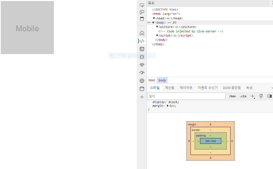Open the Memory chip icon
The height and width of the screenshot is (169, 273).
pos(142,81)
